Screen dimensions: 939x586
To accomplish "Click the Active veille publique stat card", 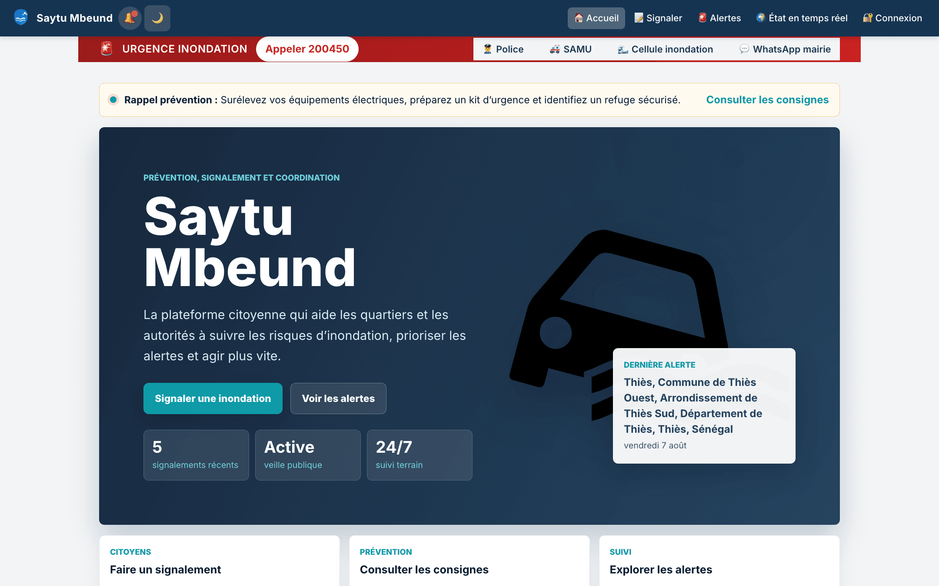I will click(308, 455).
